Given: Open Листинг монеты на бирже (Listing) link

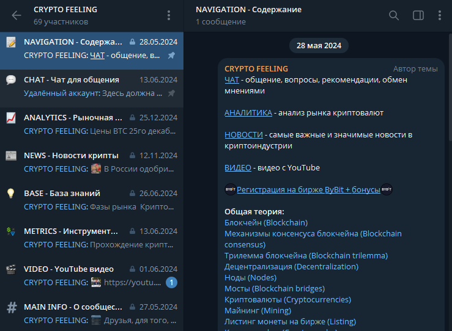Looking at the screenshot, I should (291, 322).
